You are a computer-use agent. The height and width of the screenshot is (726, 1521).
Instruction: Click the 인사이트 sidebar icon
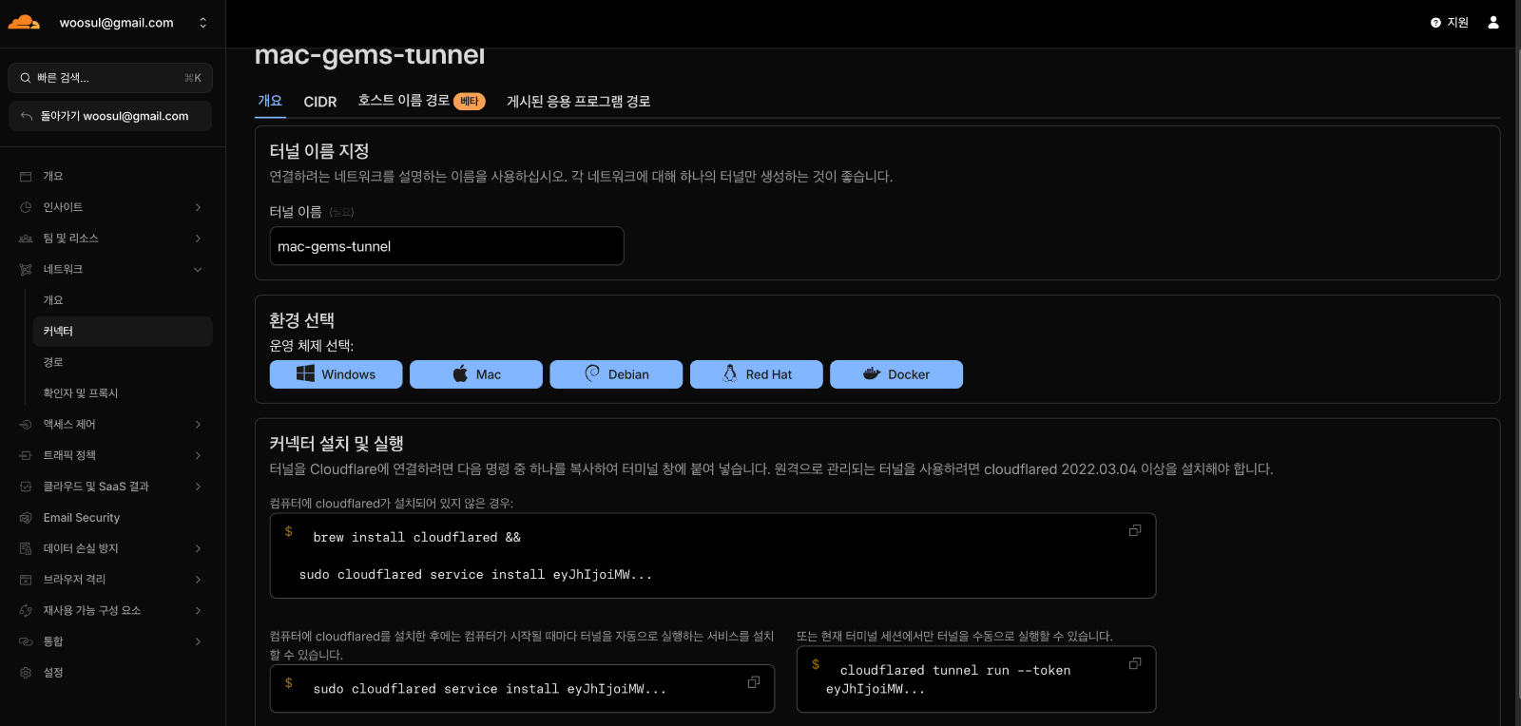coord(26,207)
